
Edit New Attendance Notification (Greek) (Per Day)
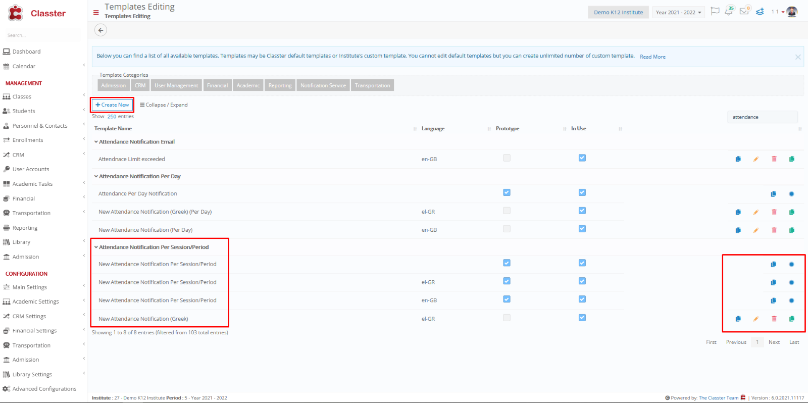756,212
